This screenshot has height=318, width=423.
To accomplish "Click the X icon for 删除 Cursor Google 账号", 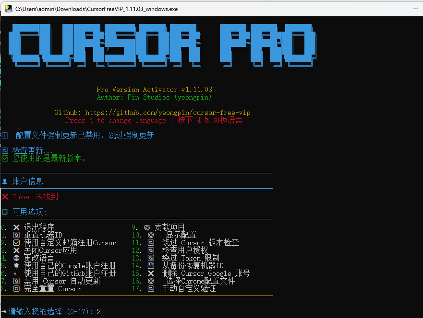I will coord(151,273).
